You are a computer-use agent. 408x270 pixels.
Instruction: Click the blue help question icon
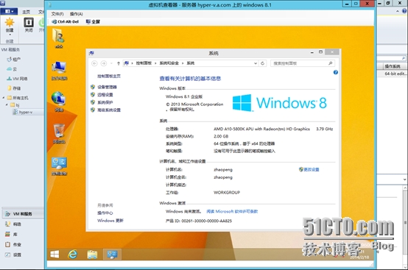(x=336, y=73)
